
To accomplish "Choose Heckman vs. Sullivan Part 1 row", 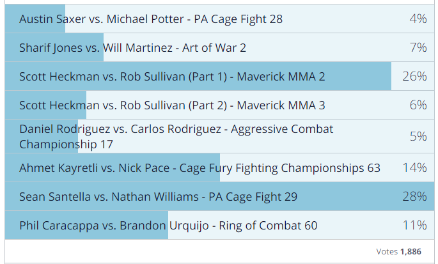I will point(219,76).
